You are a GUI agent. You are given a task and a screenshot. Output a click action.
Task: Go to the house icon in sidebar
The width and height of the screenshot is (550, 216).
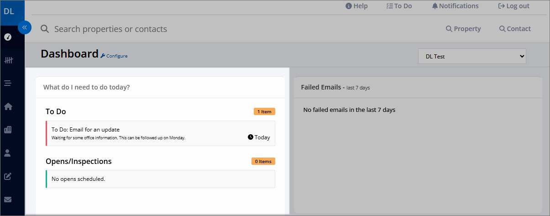click(x=8, y=106)
